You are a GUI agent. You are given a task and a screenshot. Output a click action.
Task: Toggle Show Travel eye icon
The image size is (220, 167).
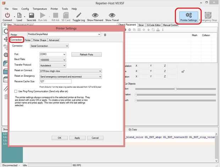112,15
